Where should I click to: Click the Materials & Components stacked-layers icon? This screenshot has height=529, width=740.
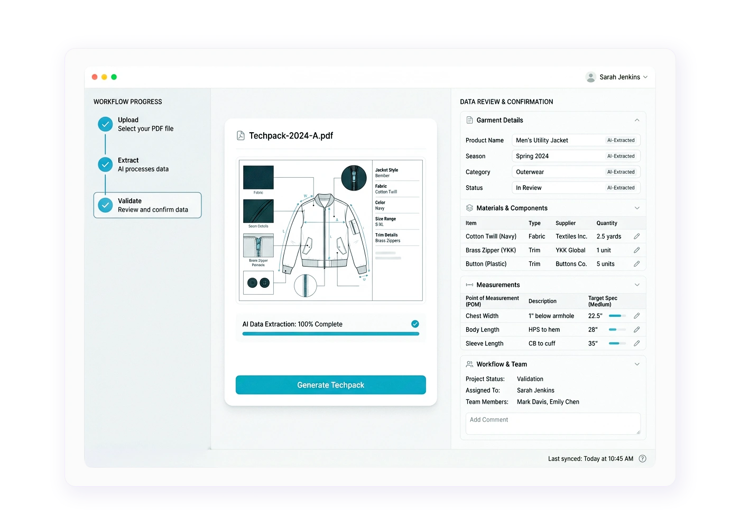469,208
